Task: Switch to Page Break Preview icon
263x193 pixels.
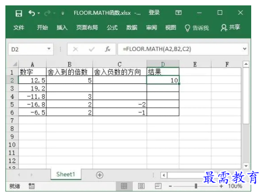Action: click(158, 186)
